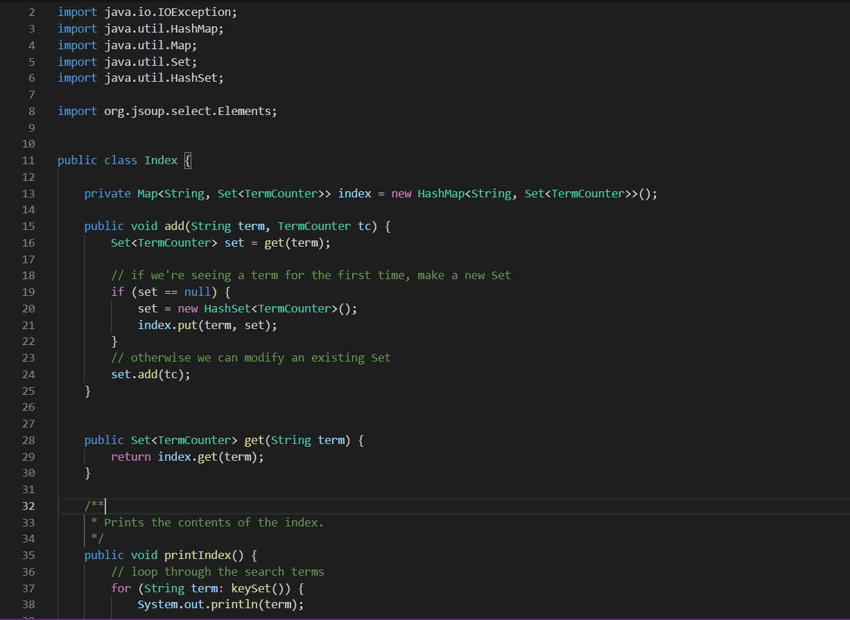Click the class name Index on line 11
The height and width of the screenshot is (620, 850).
point(160,160)
